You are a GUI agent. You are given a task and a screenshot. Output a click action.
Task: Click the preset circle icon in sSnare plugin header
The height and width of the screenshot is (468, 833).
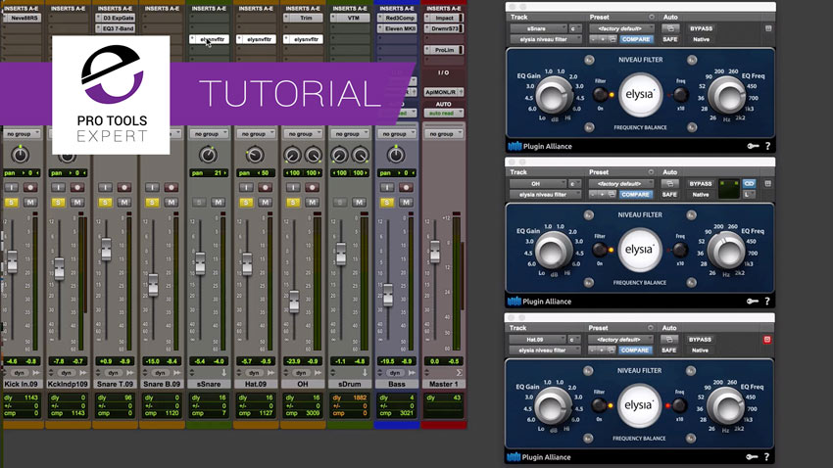[652, 17]
